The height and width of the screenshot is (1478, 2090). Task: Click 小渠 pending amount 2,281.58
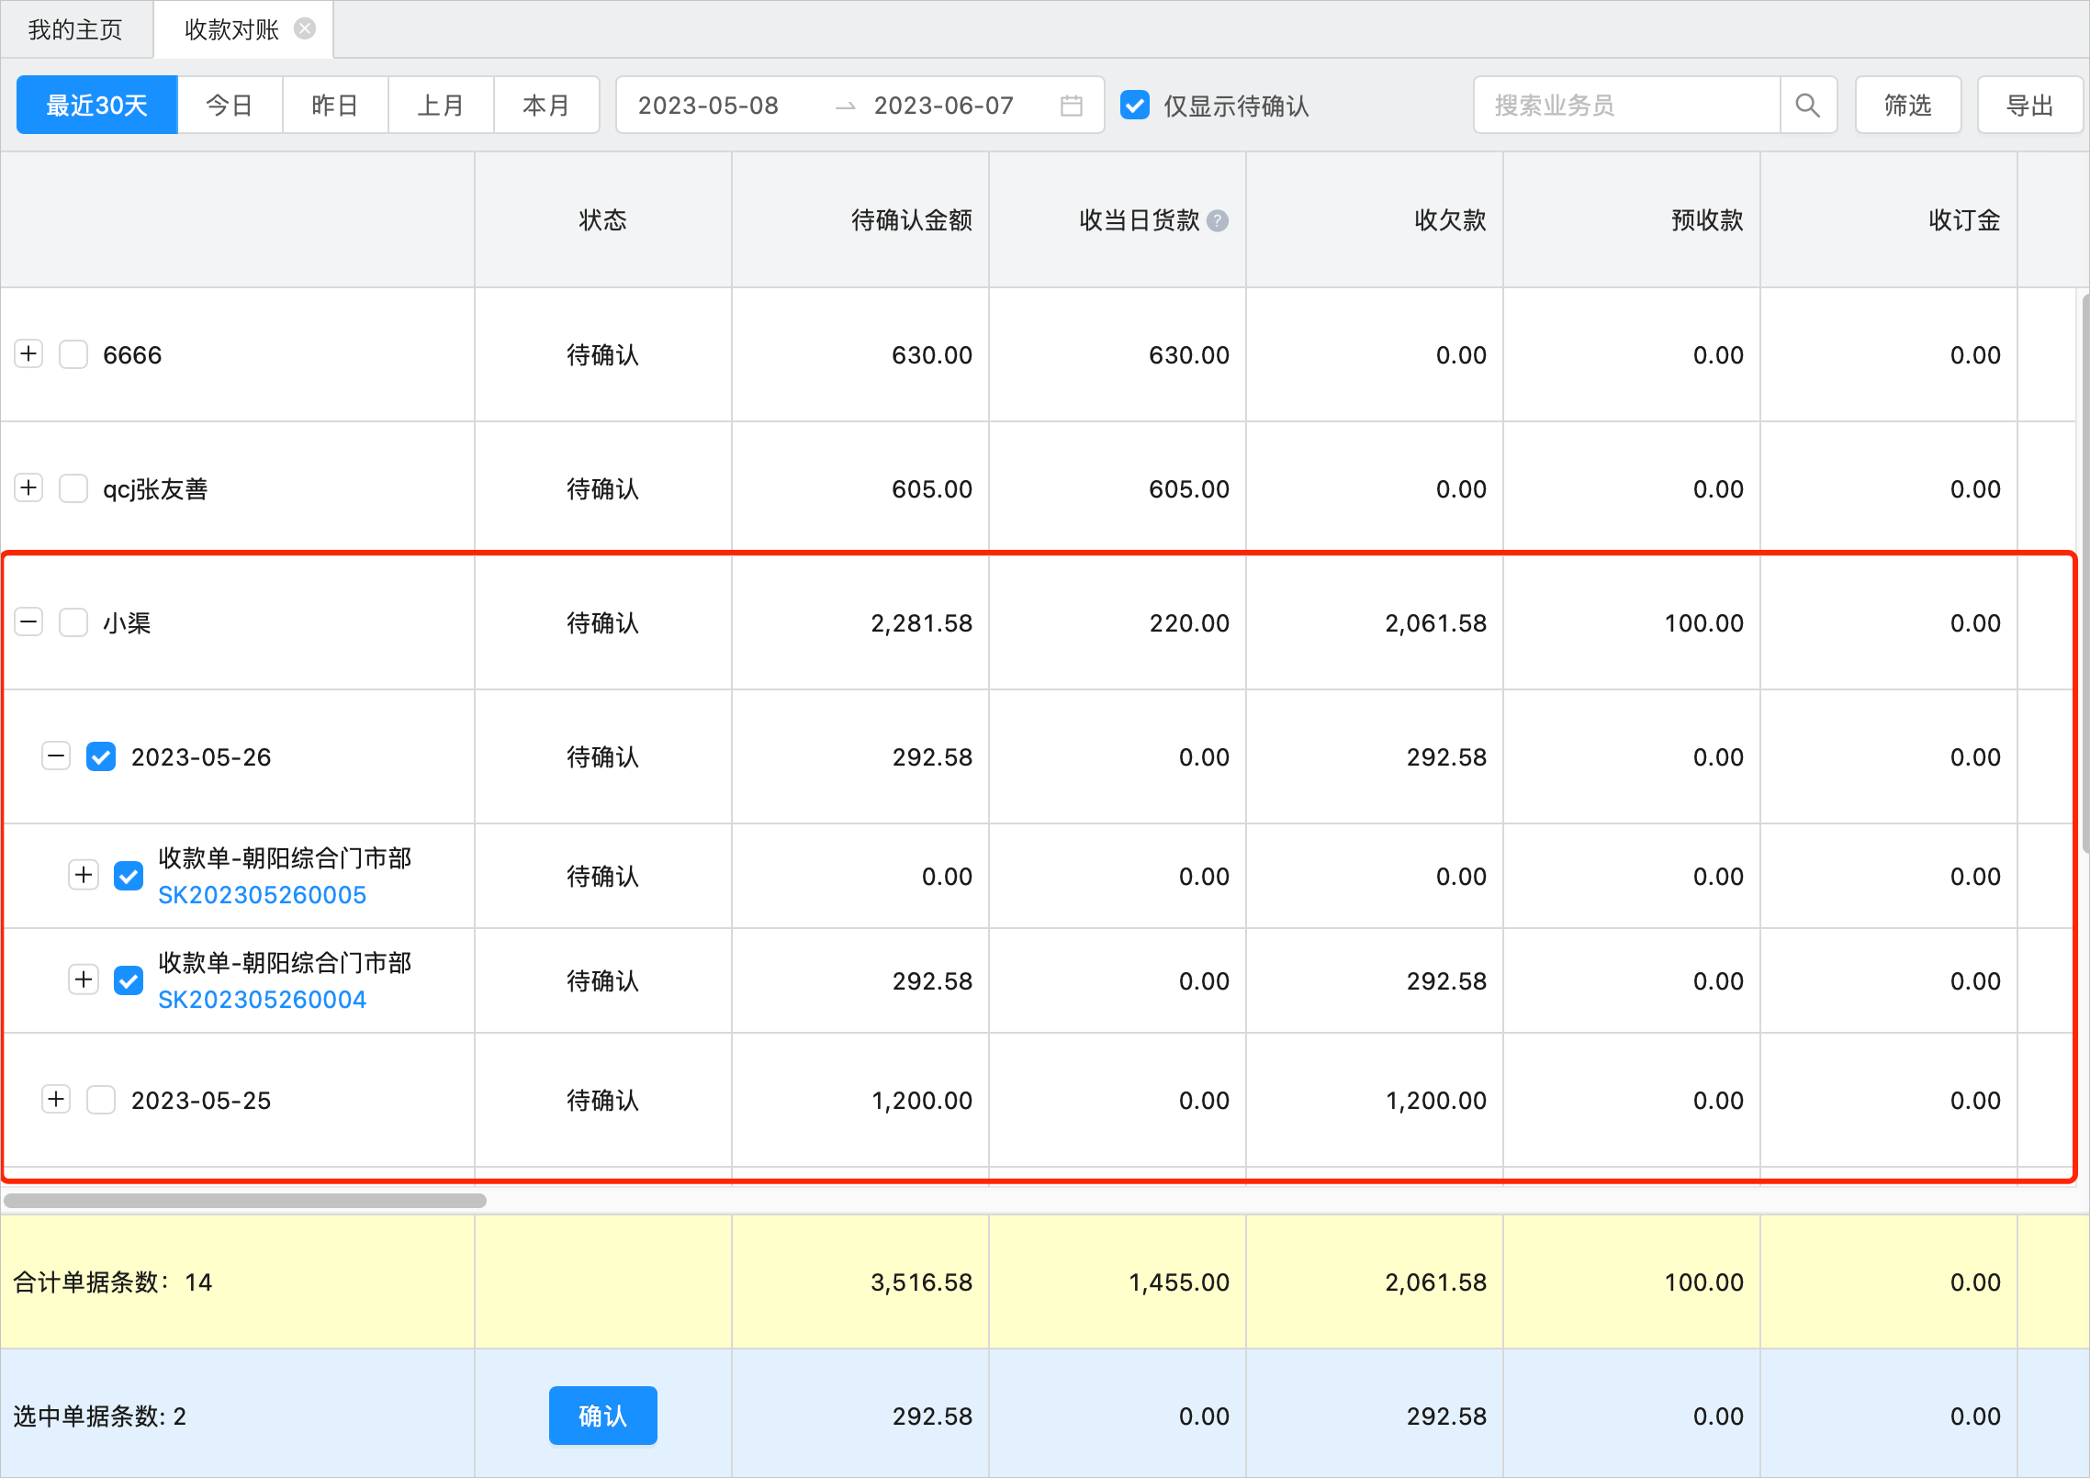[922, 623]
